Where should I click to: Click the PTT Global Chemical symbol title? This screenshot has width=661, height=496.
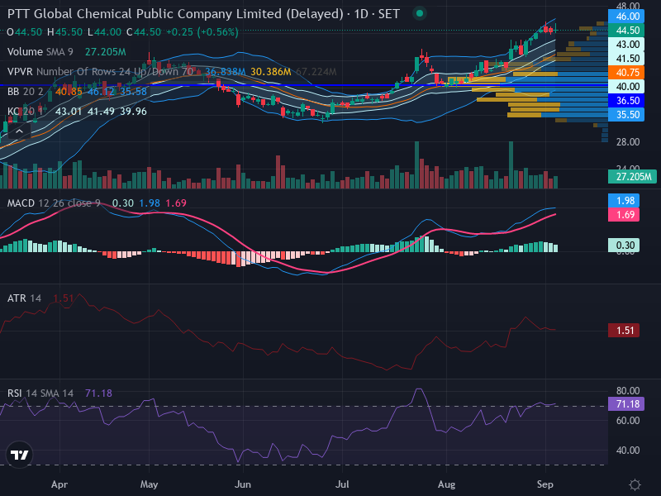point(175,14)
